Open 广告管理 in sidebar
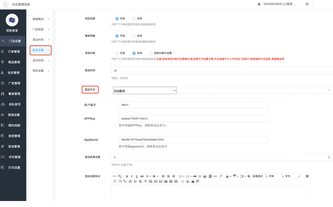 tap(13, 83)
